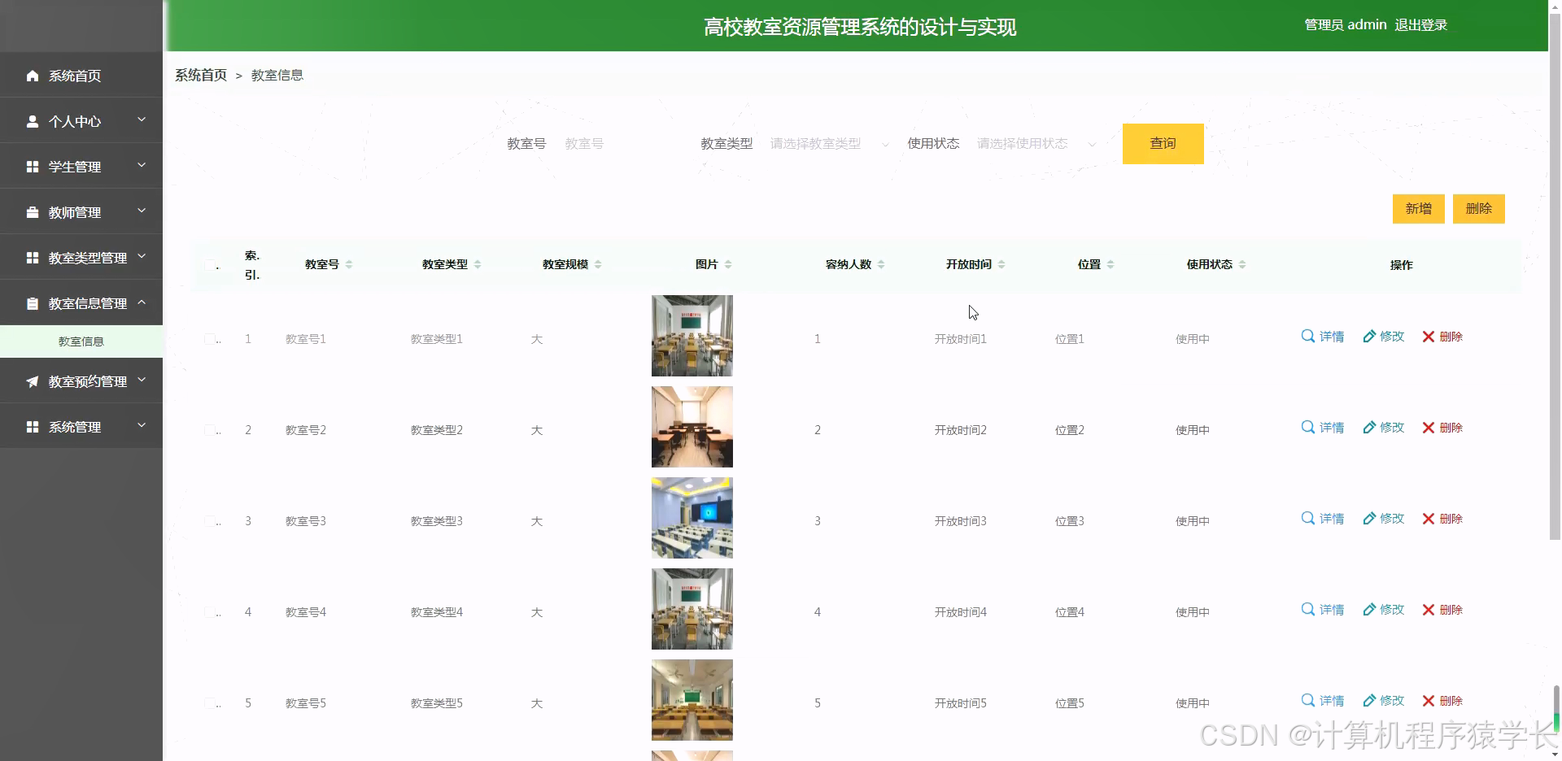Image resolution: width=1562 pixels, height=761 pixels.
Task: Select the 个人中心 user icon
Action: [33, 120]
